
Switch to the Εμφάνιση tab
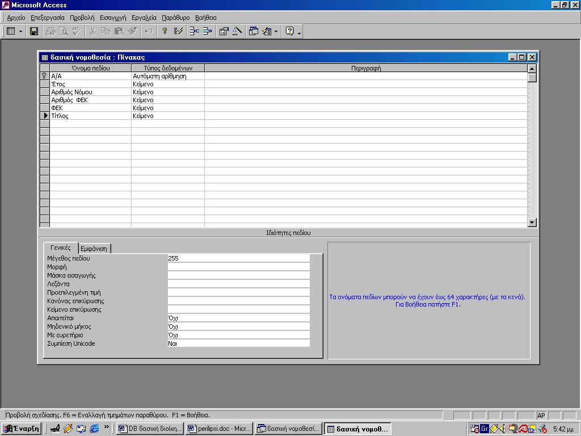94,249
